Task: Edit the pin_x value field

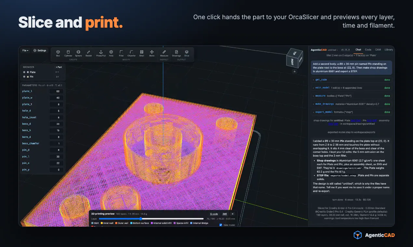Action: tap(57, 163)
